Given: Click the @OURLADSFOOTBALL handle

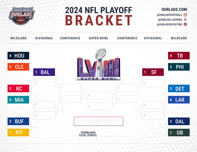Looking at the screenshot, I should (169, 15).
